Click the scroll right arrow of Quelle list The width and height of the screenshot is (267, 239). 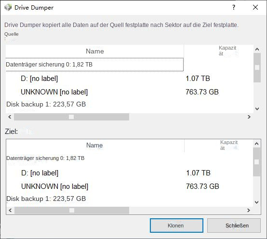(x=249, y=117)
